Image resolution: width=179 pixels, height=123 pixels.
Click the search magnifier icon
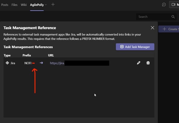click(x=173, y=17)
